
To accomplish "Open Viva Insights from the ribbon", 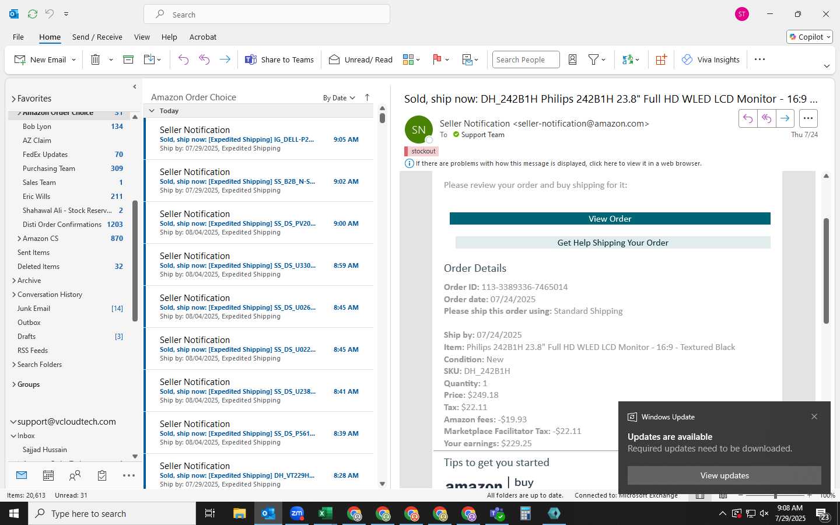I will click(711, 60).
